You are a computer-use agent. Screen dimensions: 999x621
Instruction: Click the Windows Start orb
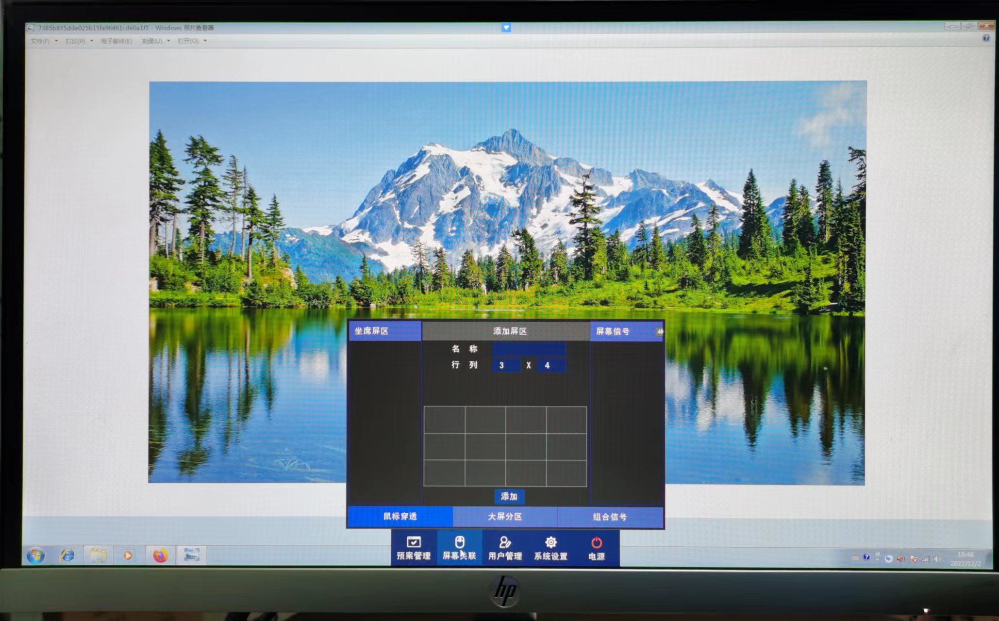[35, 555]
